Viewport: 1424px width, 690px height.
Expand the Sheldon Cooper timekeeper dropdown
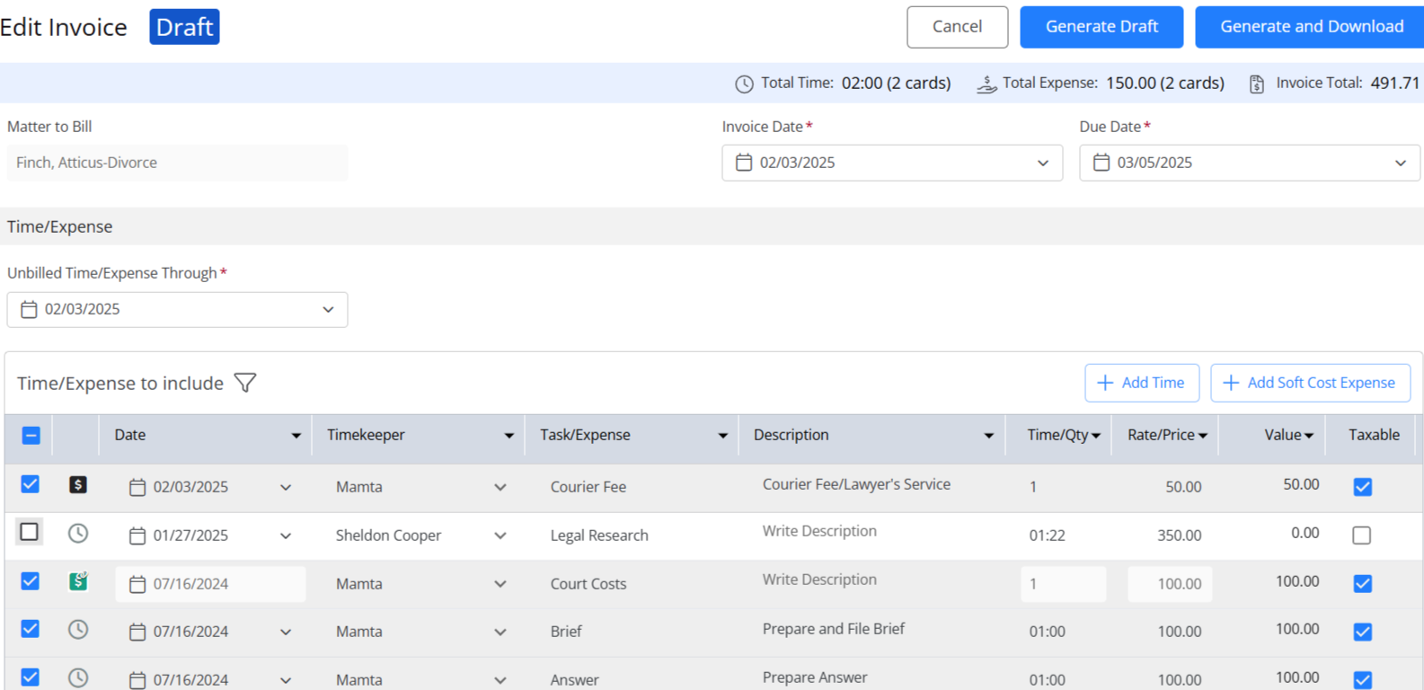[500, 535]
